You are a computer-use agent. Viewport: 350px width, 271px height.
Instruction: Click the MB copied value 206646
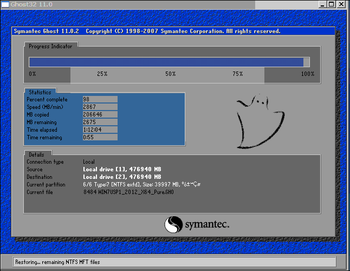pos(100,114)
